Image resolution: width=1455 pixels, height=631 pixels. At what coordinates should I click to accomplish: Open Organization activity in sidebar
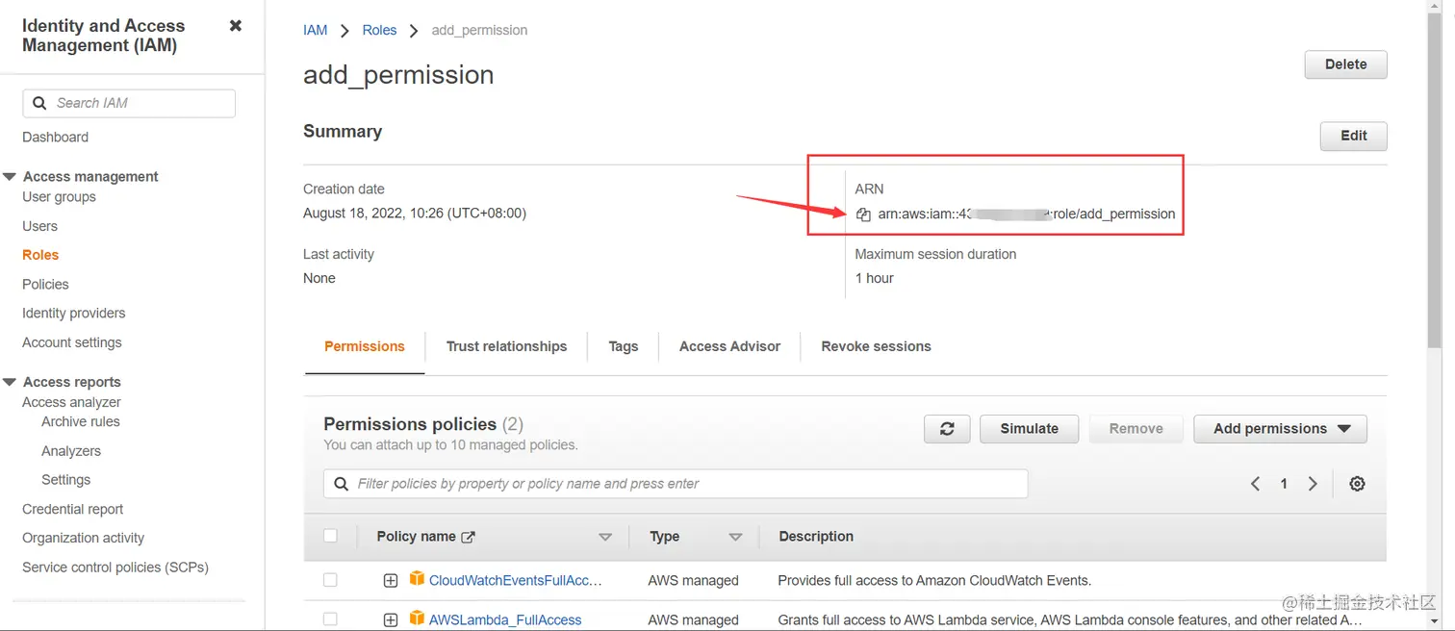pos(83,538)
